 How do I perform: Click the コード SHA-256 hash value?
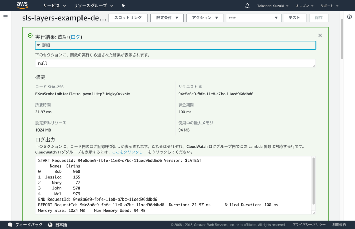coord(83,94)
